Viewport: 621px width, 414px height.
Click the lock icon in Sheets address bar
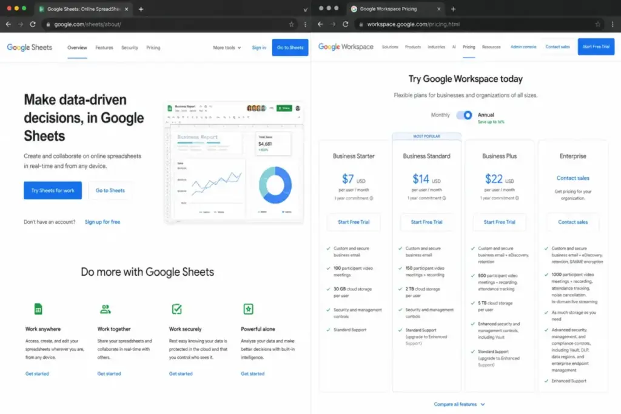[48, 24]
